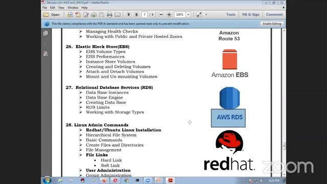The width and height of the screenshot is (327, 184).
Task: Click the vertical scrollbar thumb
Action: click(284, 146)
